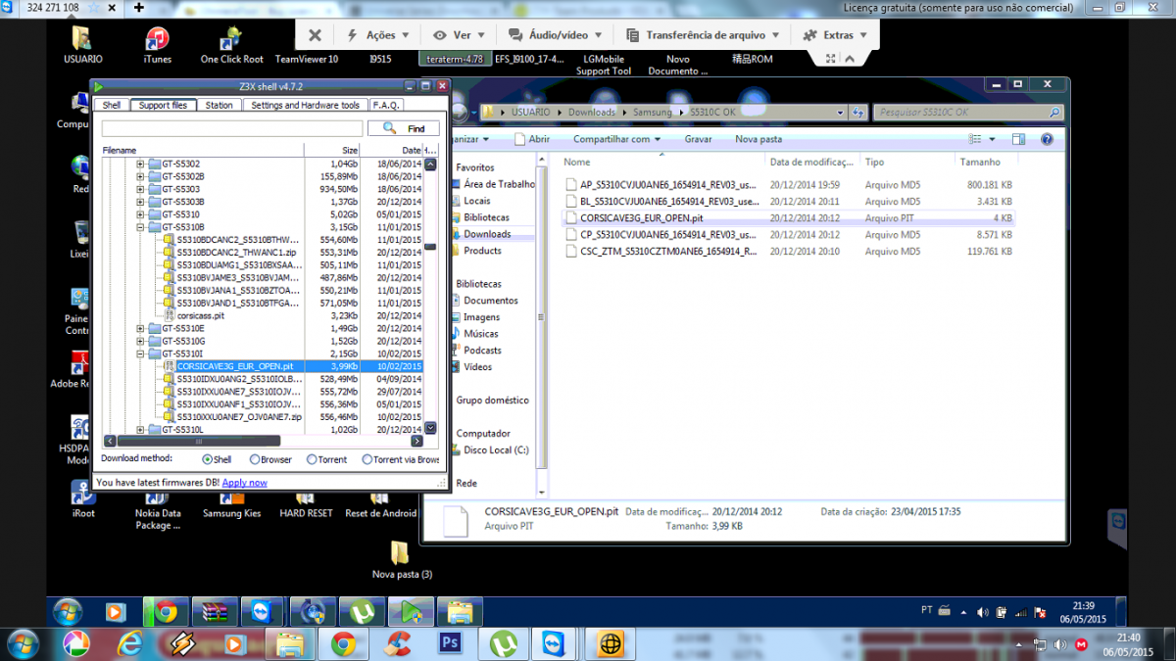Expand the GT-S5310E folder node
Image resolution: width=1176 pixels, height=661 pixels.
(140, 328)
